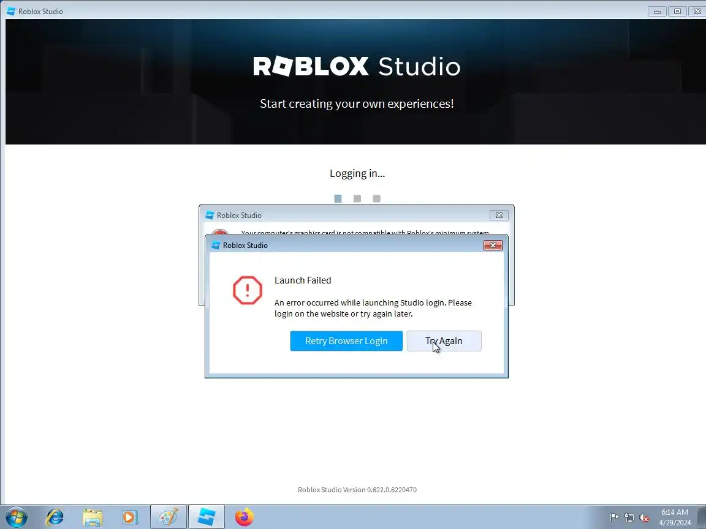706x529 pixels.
Task: Launch Firefox from the taskbar
Action: [x=244, y=517]
